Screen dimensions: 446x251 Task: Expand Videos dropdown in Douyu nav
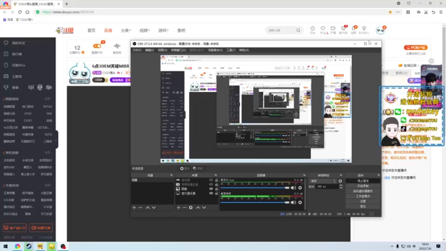144,31
